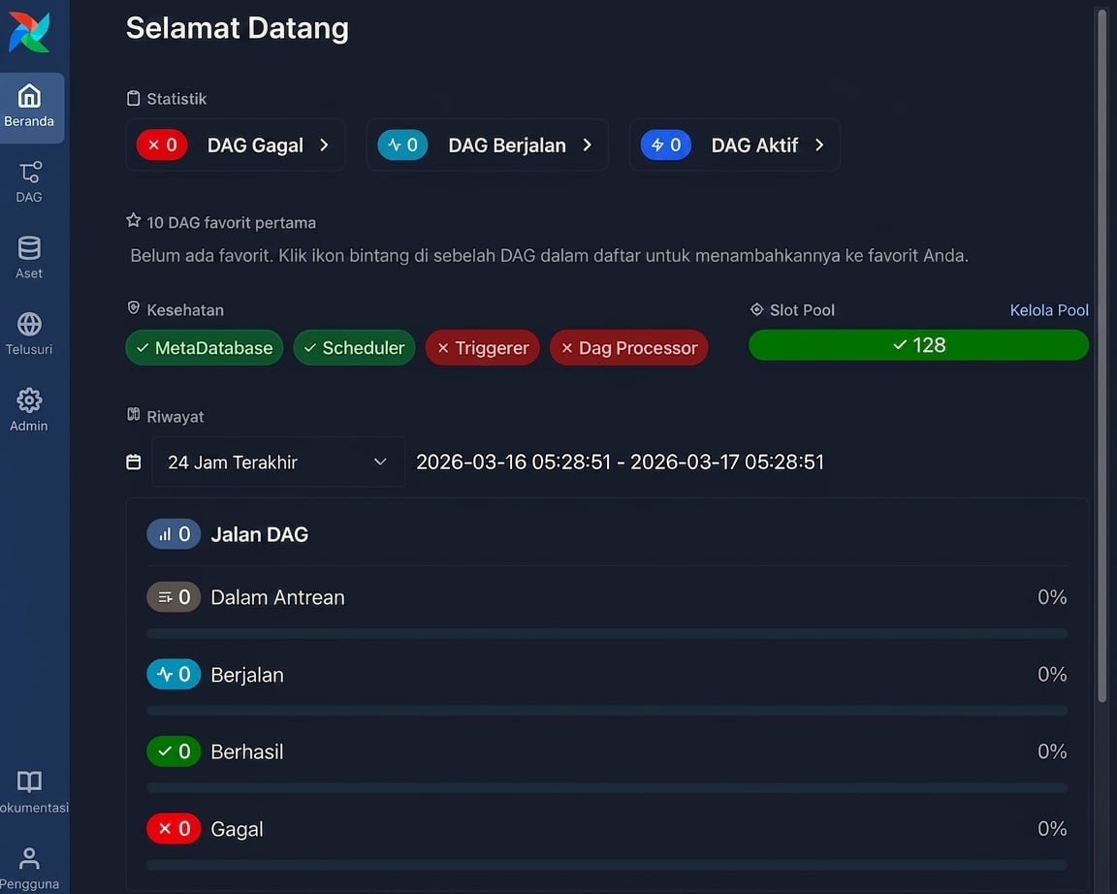Click the green 128 slot pool bar
The image size is (1117, 894).
pos(919,345)
